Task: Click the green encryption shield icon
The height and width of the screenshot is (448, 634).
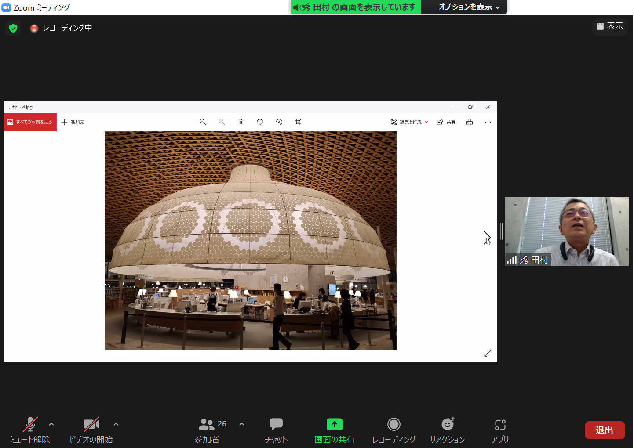Action: tap(13, 28)
